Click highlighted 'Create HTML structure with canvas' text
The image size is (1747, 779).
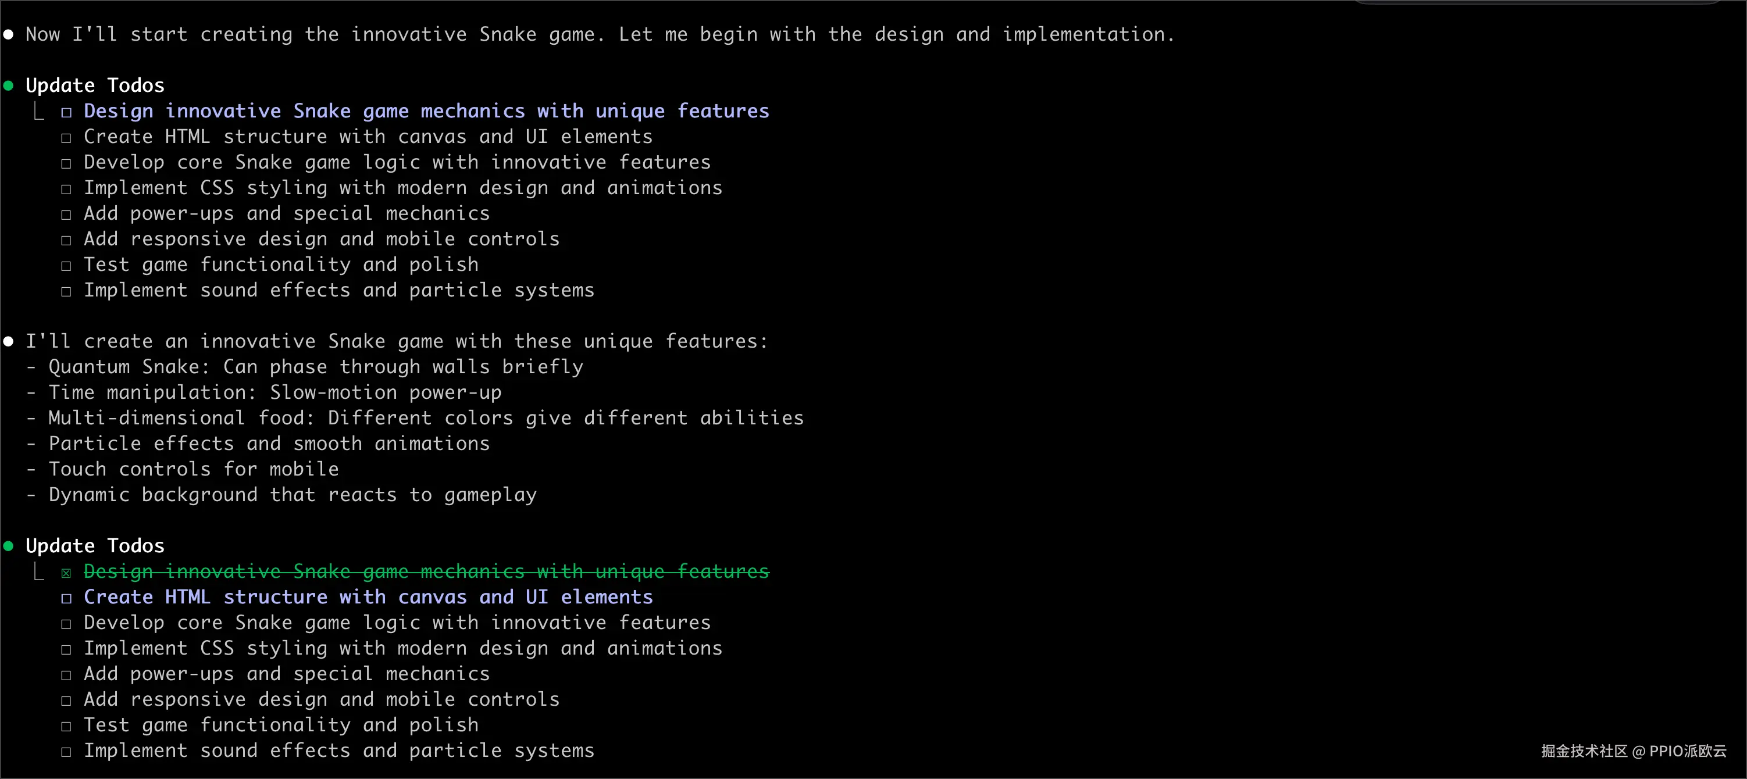pyautogui.click(x=368, y=597)
